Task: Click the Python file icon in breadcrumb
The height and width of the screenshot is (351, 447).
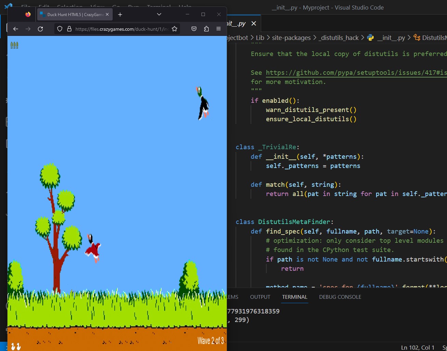Action: tap(370, 38)
